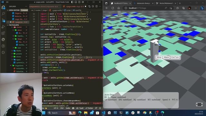This screenshot has width=206, height=116.
Task: Click Svelte language mode in status bar
Action: [68, 108]
